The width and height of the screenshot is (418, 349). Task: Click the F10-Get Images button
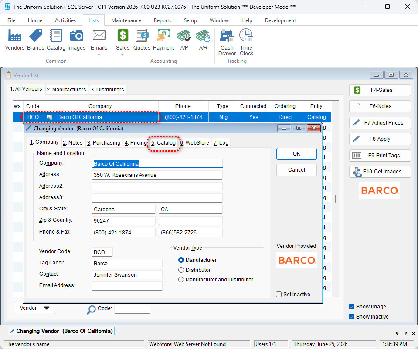click(x=380, y=172)
